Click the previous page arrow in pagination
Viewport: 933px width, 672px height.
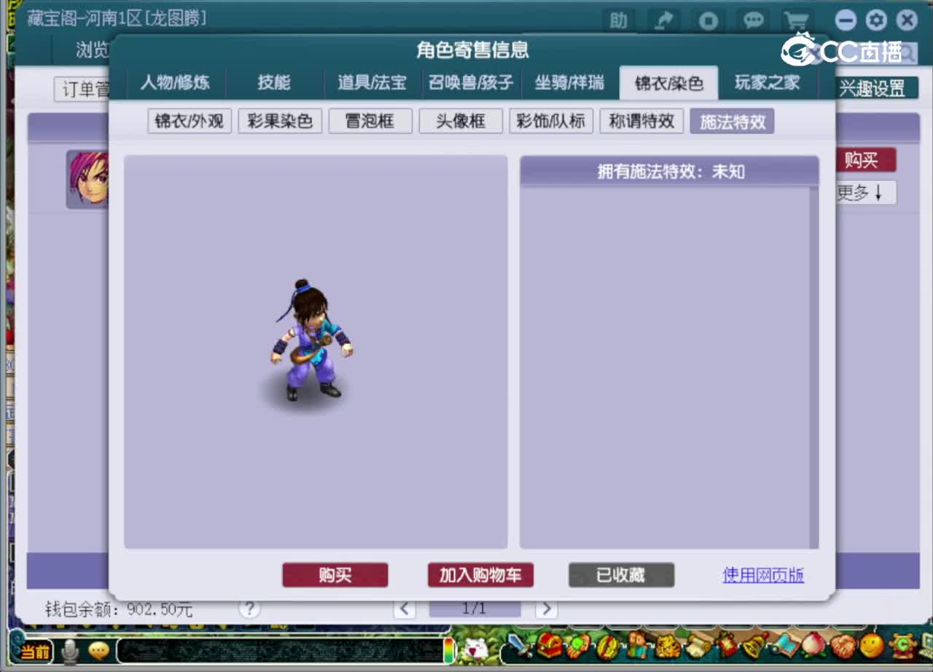(x=405, y=607)
